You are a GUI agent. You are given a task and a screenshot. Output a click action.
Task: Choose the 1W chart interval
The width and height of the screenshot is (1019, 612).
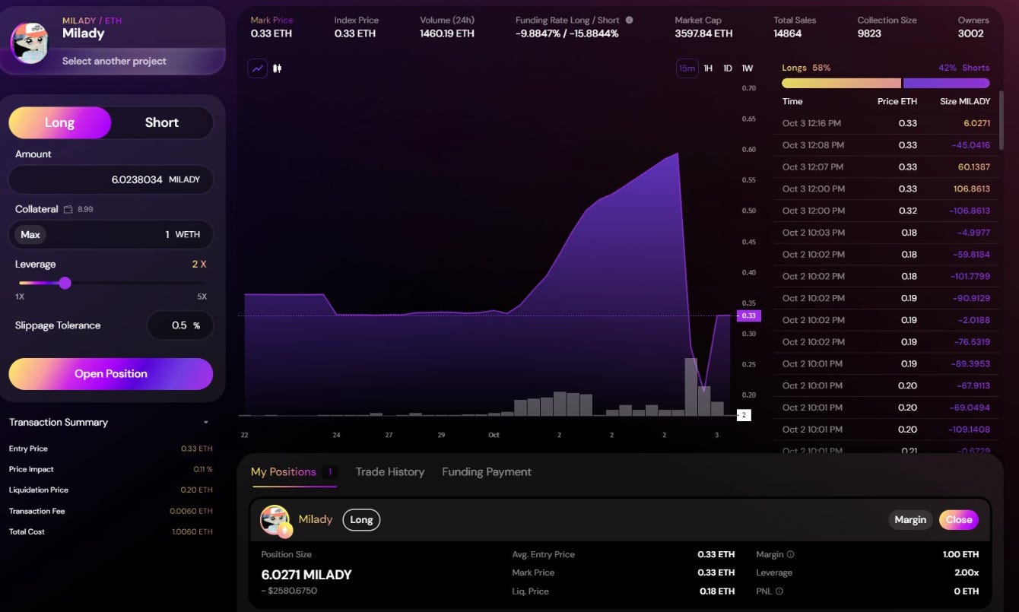pos(748,68)
